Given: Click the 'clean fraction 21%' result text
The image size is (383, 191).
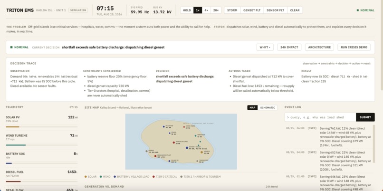Looking at the screenshot, I should 314,81.
